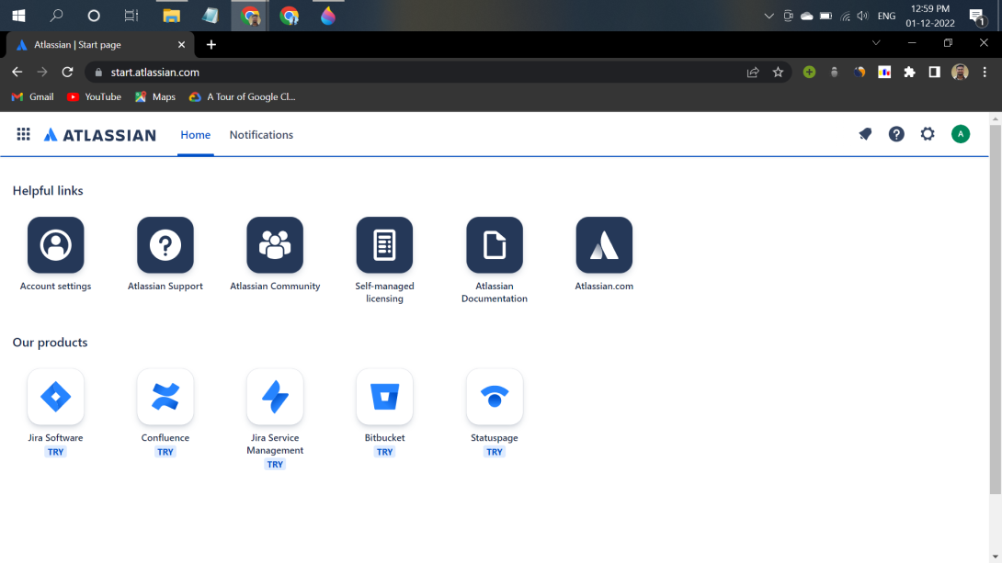Viewport: 1002px width, 563px height.
Task: Open Chrome tab search dropdown arrow
Action: point(876,42)
